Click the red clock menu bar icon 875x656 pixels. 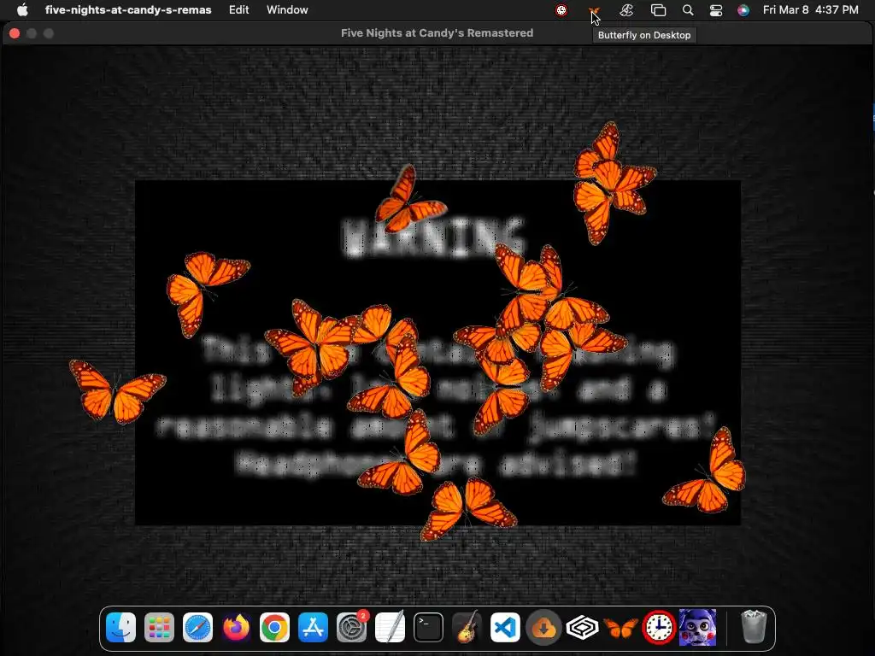coord(561,10)
